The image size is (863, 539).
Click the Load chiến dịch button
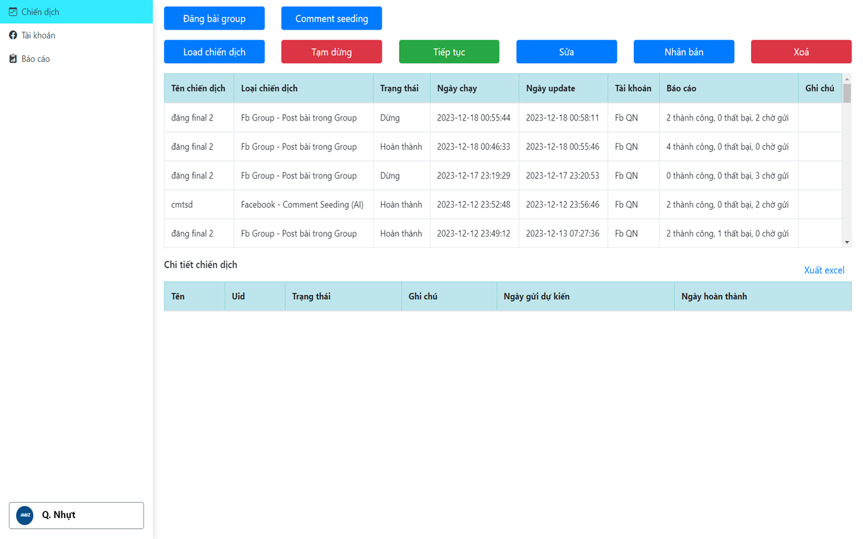pos(214,52)
